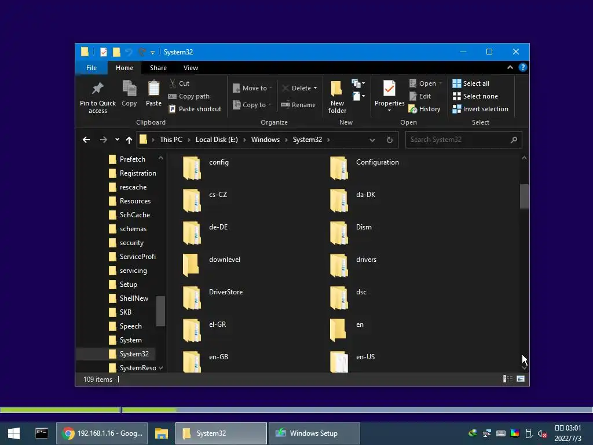Switch to large icons view layout
This screenshot has height=445, width=593.
(521, 379)
